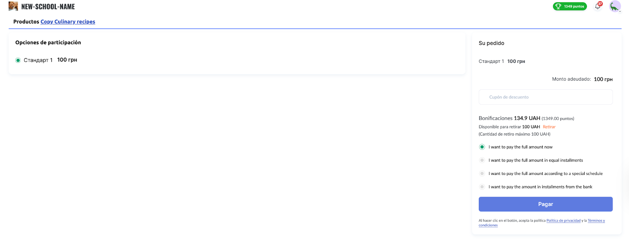This screenshot has height=241, width=629.
Task: Open the Copy Culinary recipes link
Action: tap(68, 22)
